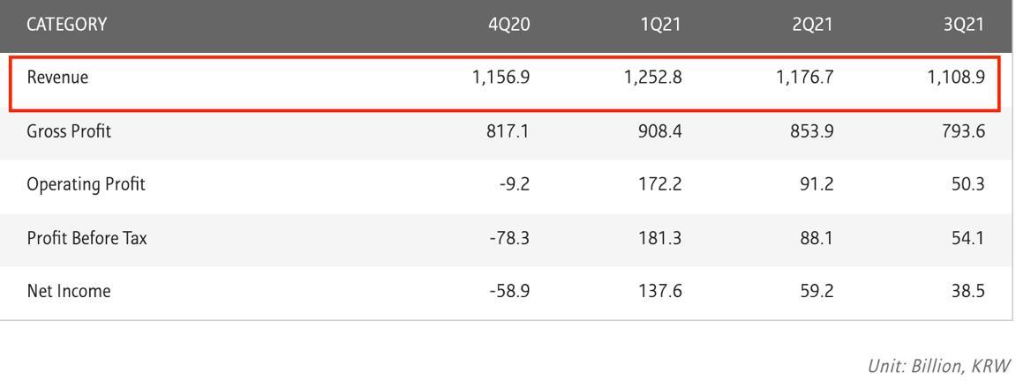Click the 1,108.9 Revenue value for 3Q21
The width and height of the screenshot is (1016, 387).
[x=955, y=78]
